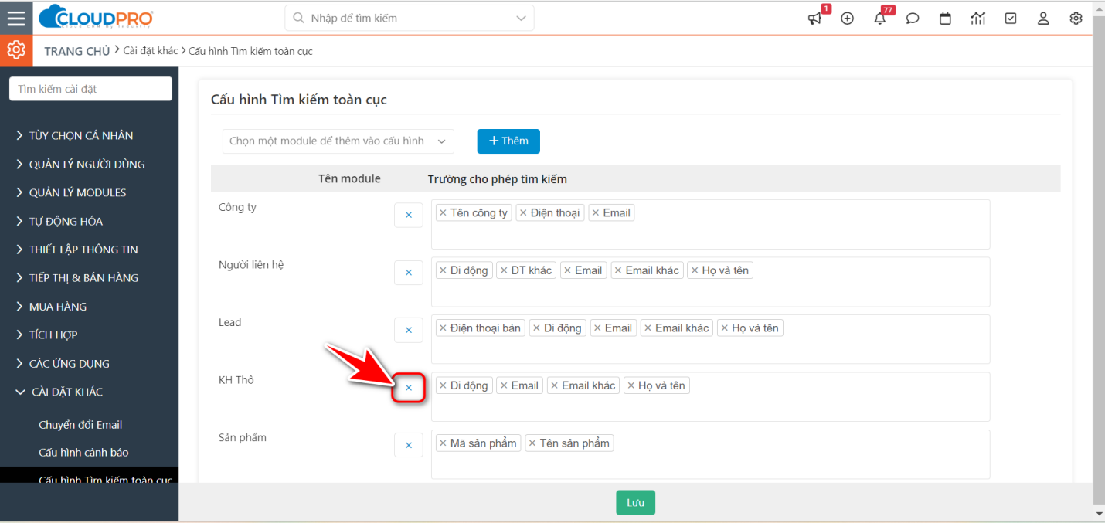Remove the Điện thoại tag from Công ty
The height and width of the screenshot is (523, 1105).
[x=523, y=213]
